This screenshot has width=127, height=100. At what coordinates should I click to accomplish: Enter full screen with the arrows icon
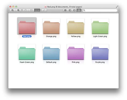point(117,7)
